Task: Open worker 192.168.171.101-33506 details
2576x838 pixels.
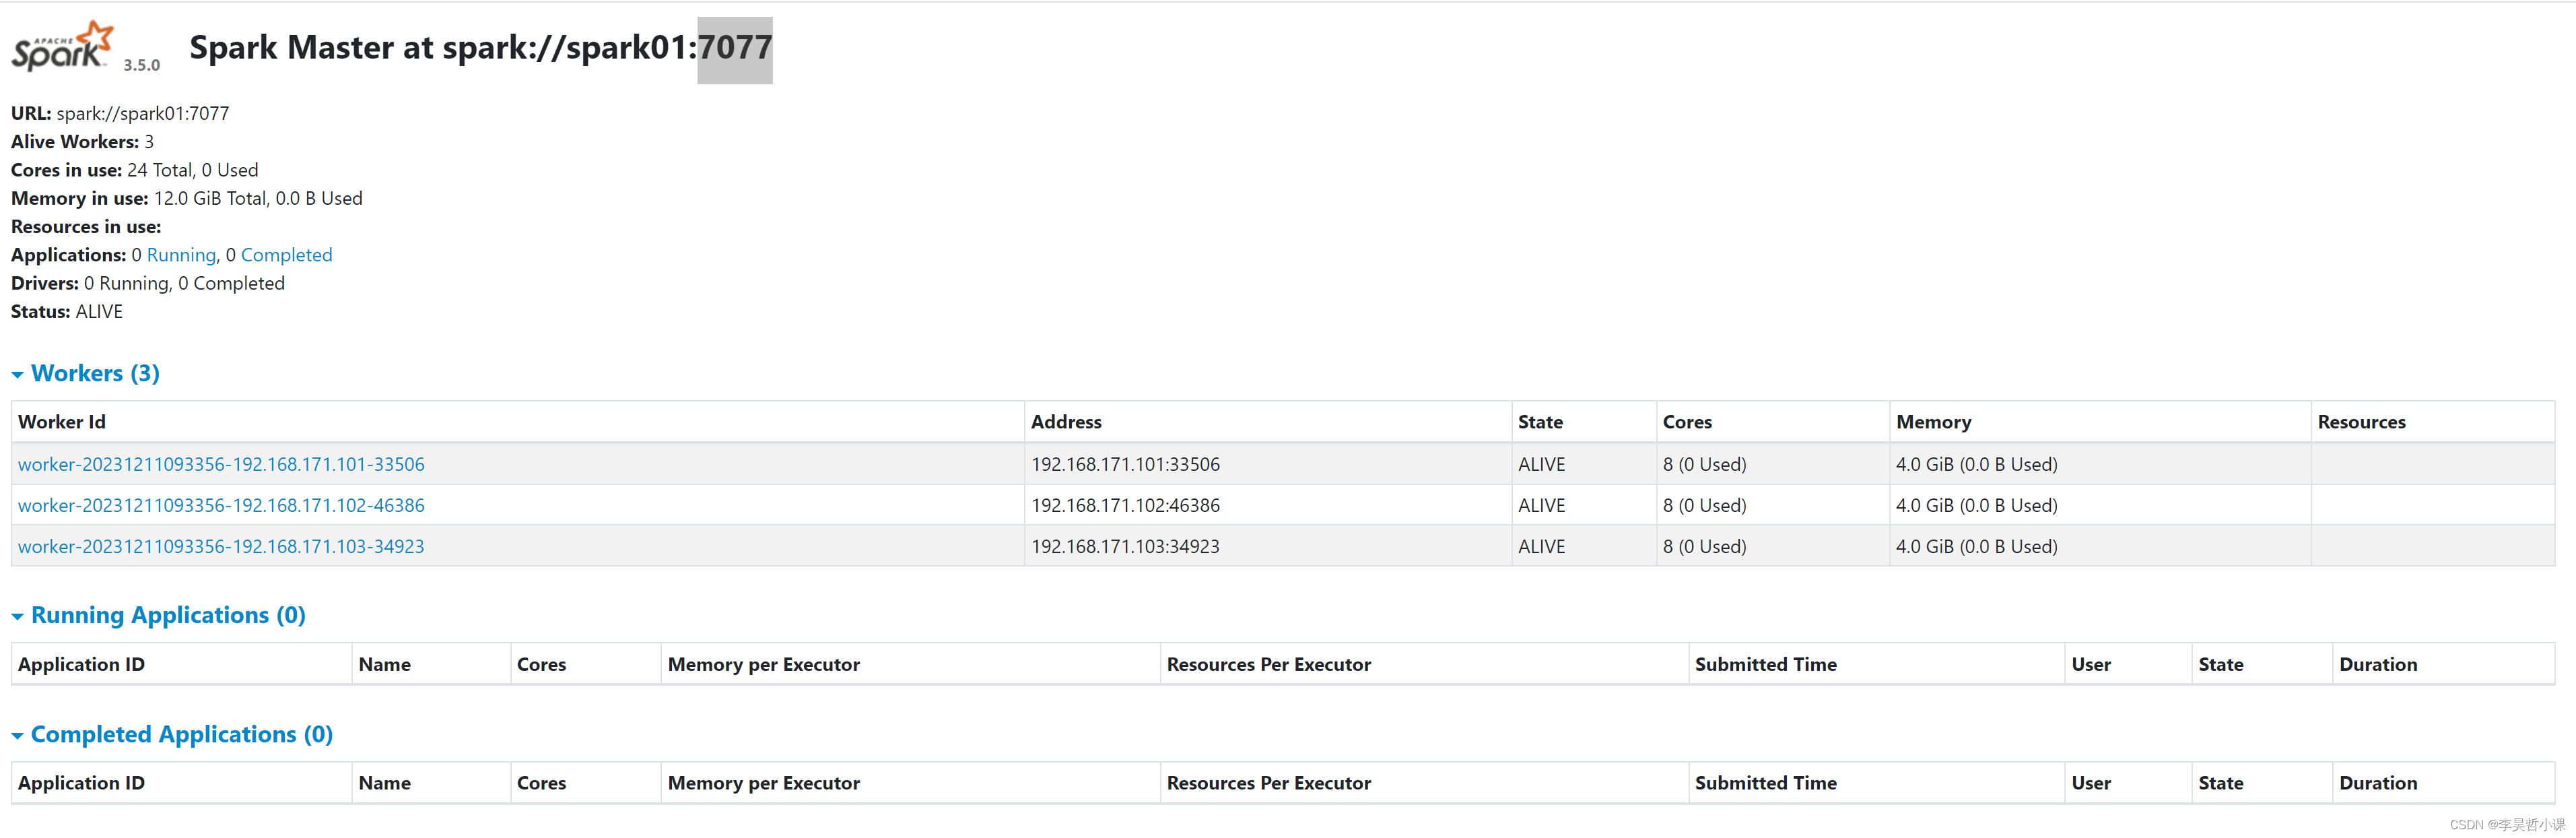Action: pyautogui.click(x=221, y=464)
